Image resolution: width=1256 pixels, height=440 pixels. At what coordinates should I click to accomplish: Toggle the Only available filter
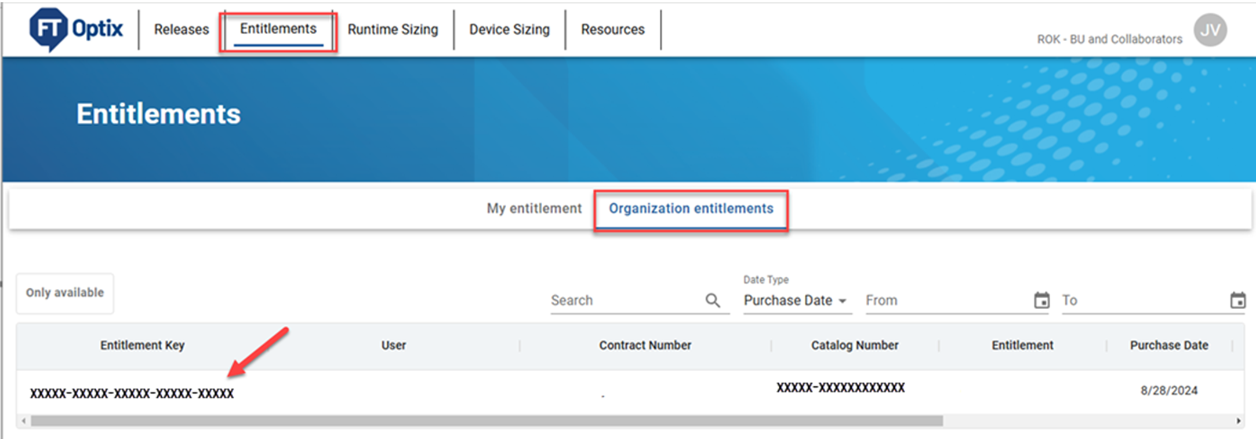click(65, 293)
